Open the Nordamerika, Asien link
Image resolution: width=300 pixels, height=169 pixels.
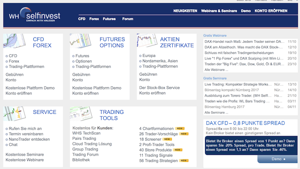point(160,61)
